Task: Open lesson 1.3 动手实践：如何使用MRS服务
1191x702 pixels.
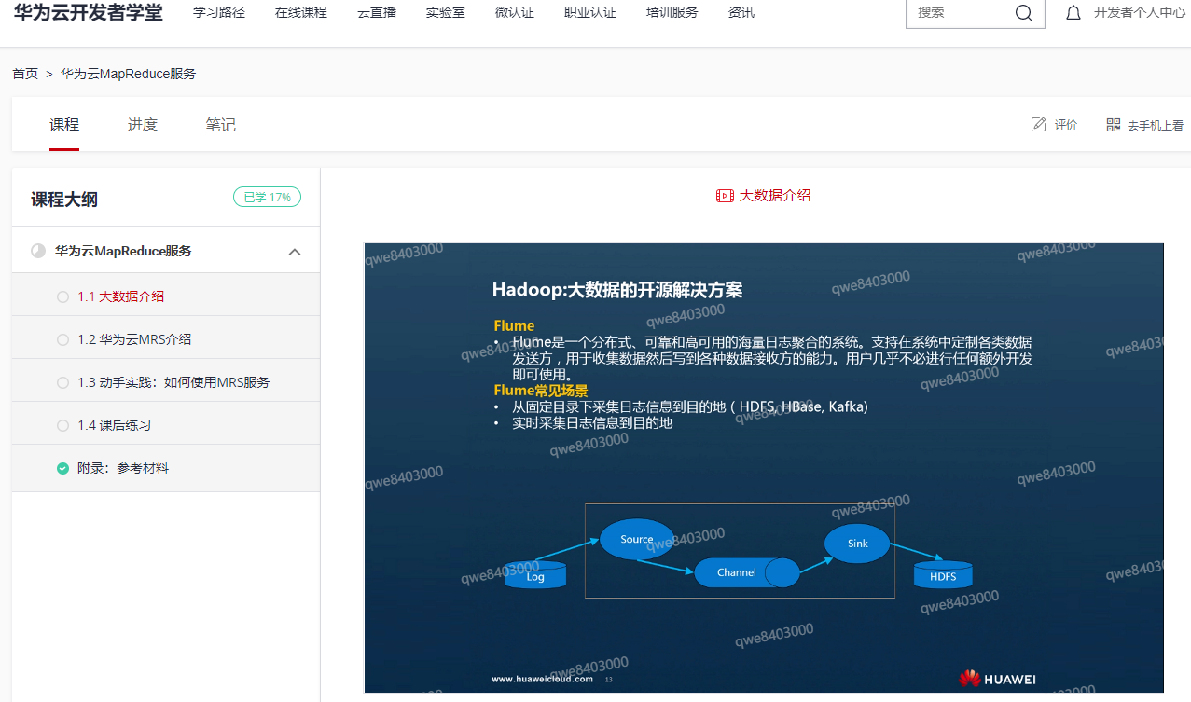Action: [x=173, y=382]
